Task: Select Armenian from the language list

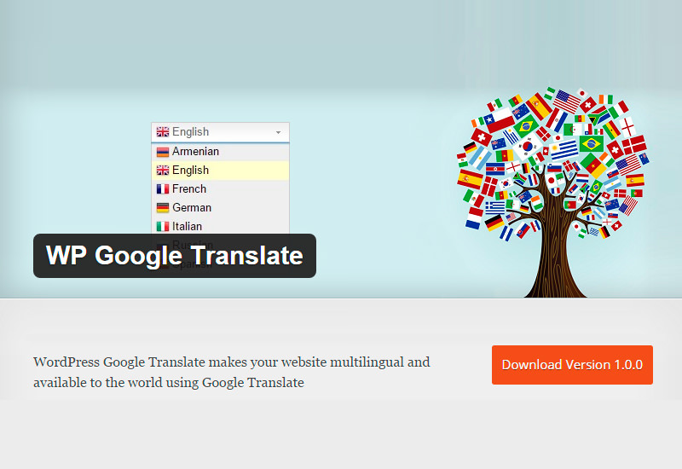Action: [221, 152]
